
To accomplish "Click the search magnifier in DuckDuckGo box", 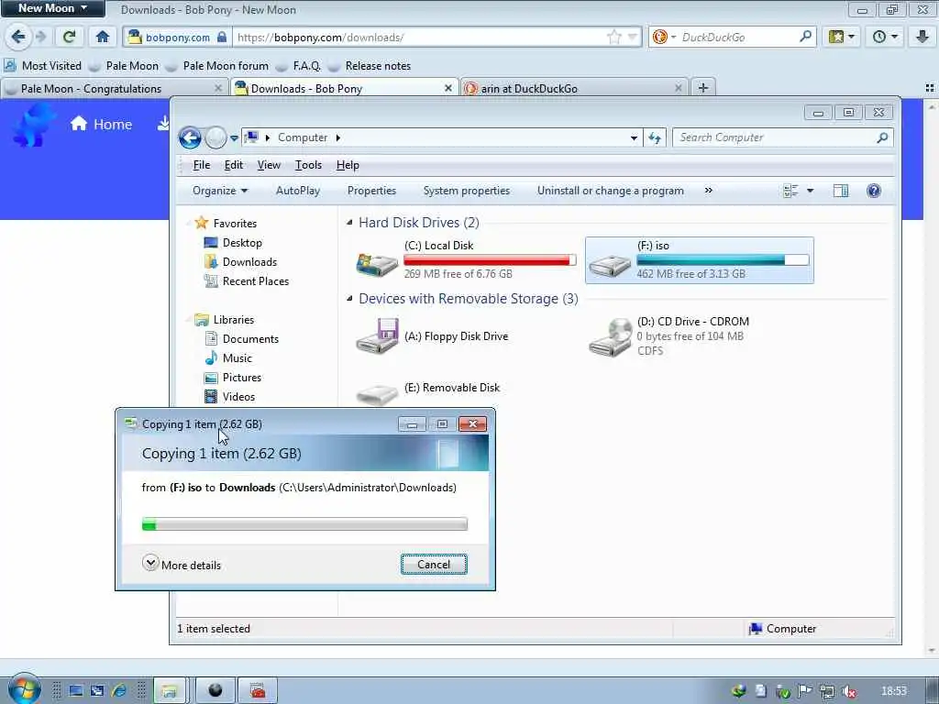I will click(805, 37).
